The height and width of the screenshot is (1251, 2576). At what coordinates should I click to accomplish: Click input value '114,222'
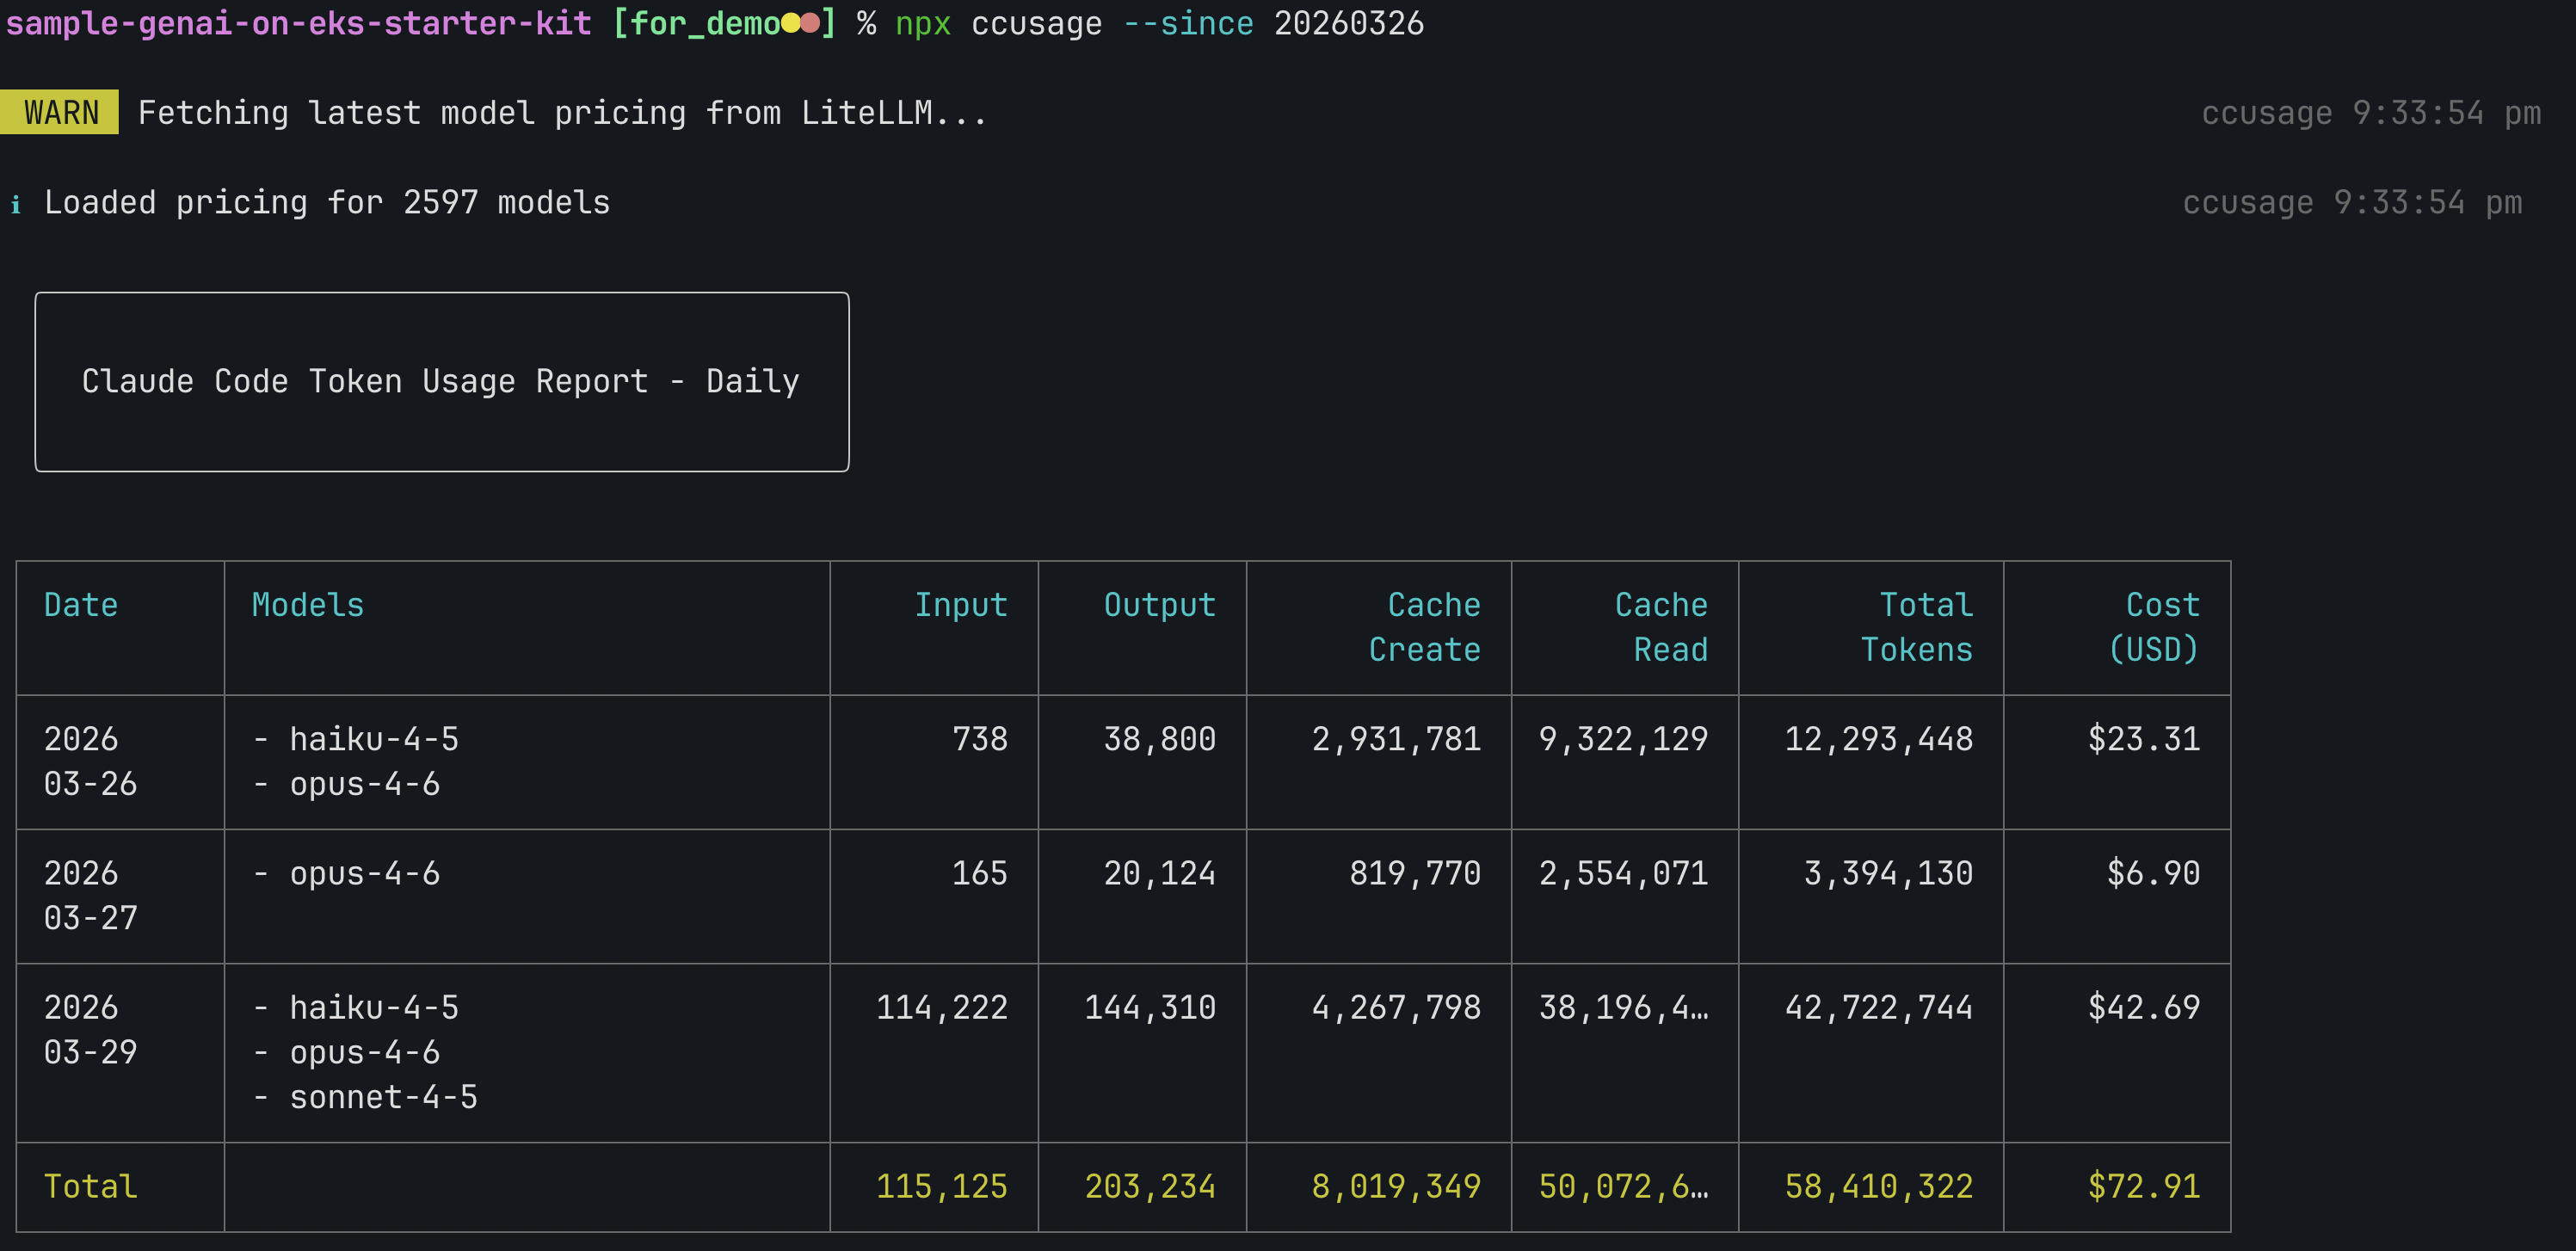[942, 1007]
